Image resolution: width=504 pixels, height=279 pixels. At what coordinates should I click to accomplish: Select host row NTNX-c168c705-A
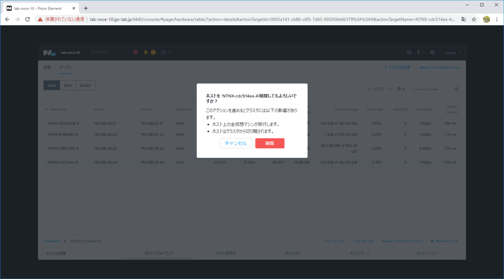[x=252, y=148]
